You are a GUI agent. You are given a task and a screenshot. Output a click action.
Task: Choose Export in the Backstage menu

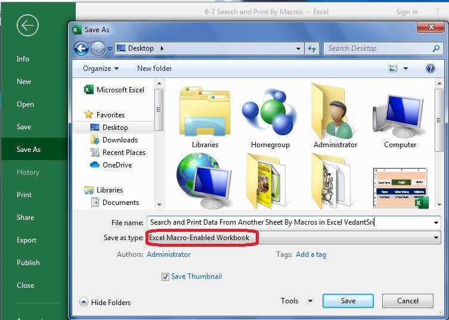[x=26, y=240]
